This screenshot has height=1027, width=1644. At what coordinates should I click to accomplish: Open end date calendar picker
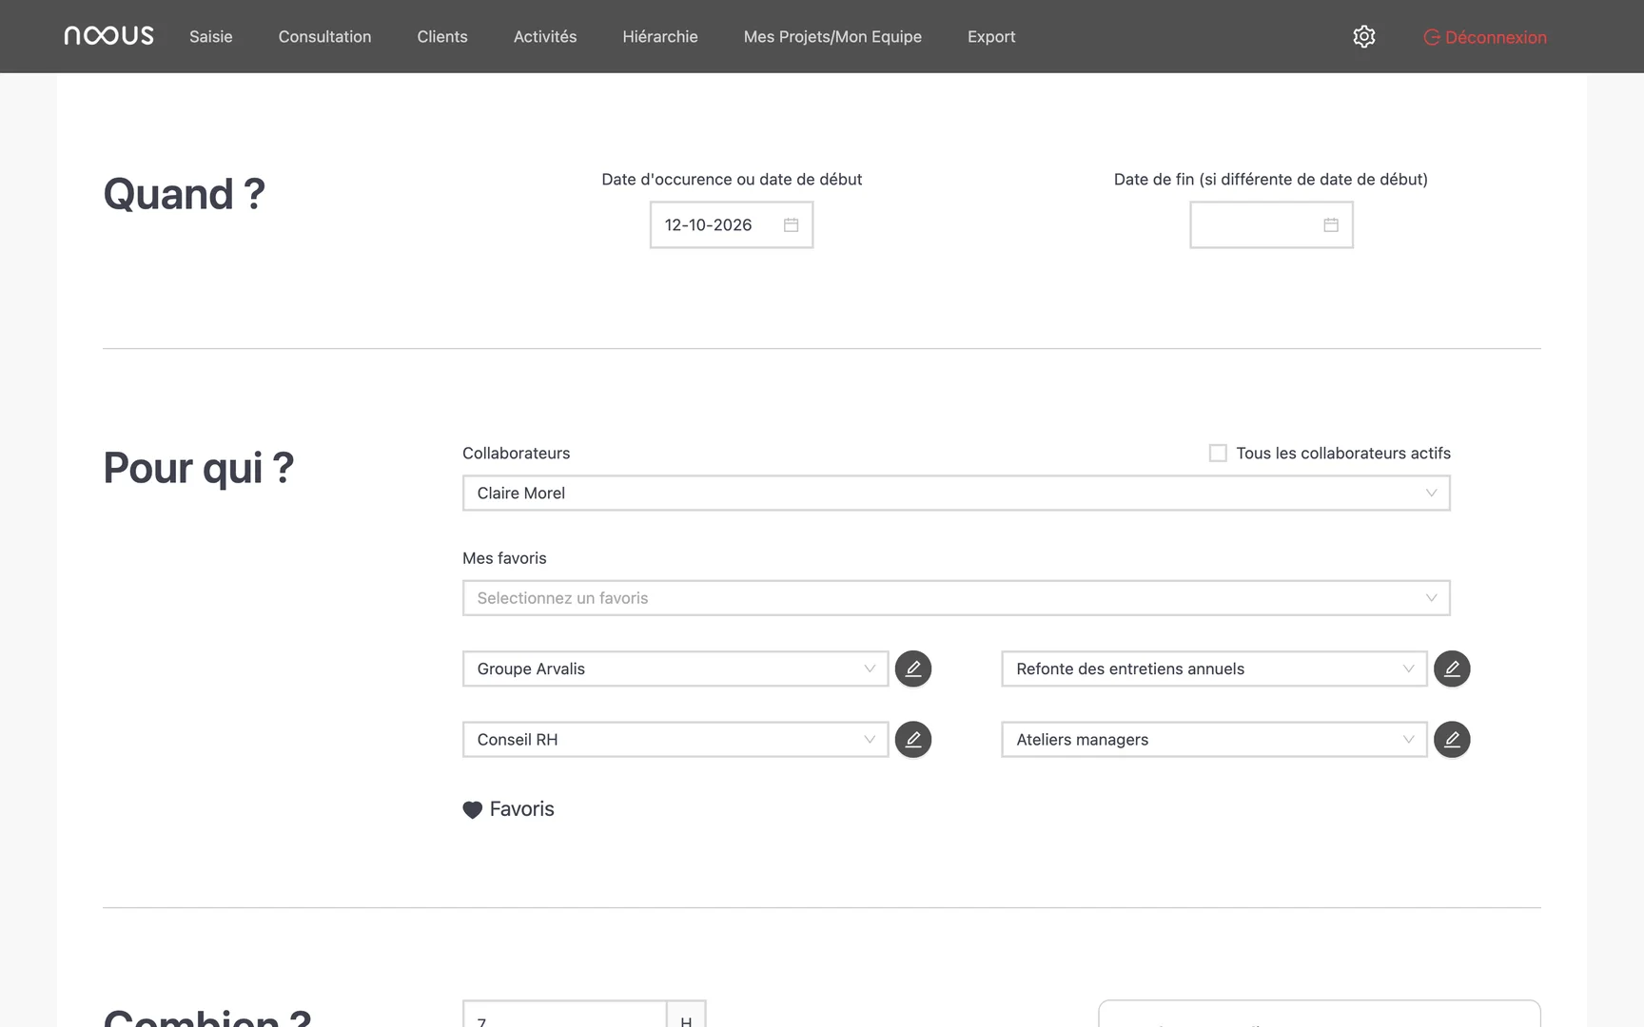[x=1331, y=225]
